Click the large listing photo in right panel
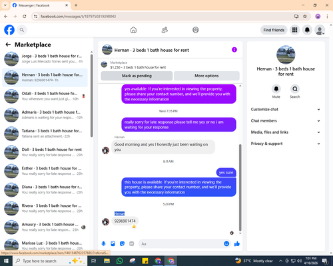Image resolution: width=333 pixels, height=266 pixels. tap(286, 55)
